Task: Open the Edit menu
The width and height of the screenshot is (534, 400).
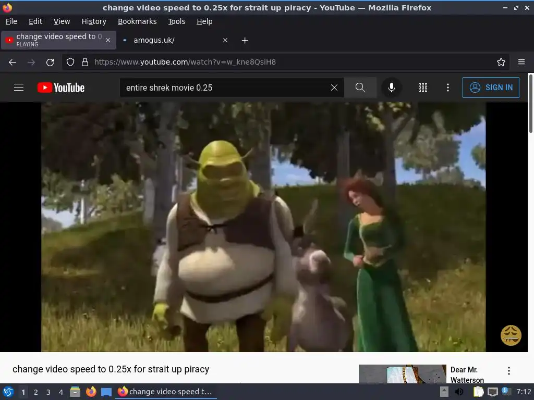Action: 35,21
